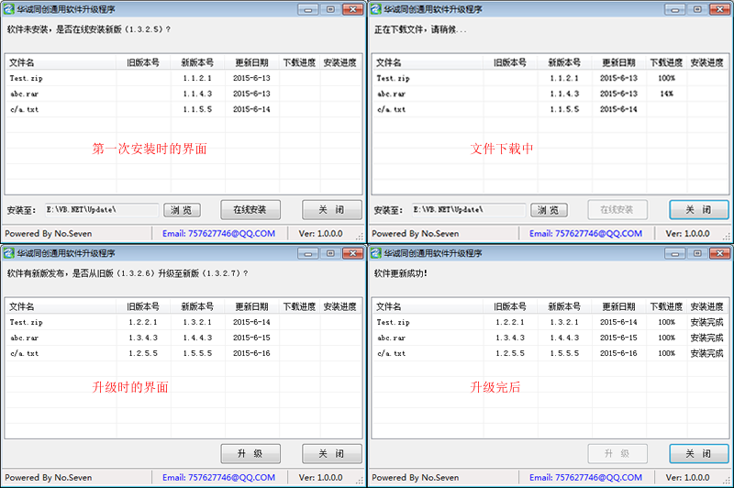Click greyed 在线安装 button in 正在下载文件 window
The height and width of the screenshot is (488, 734).
(617, 210)
